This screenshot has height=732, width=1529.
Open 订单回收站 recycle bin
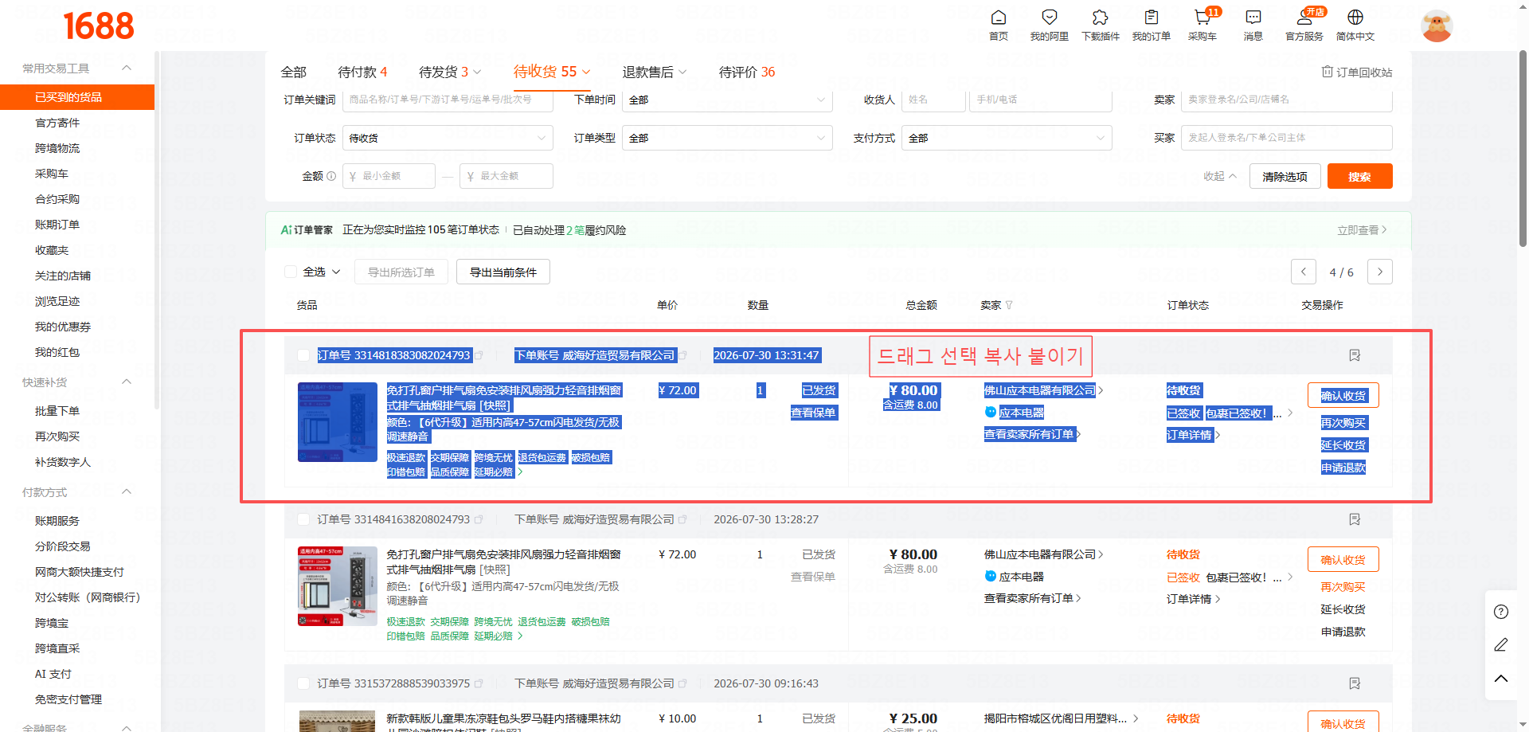(x=1357, y=72)
